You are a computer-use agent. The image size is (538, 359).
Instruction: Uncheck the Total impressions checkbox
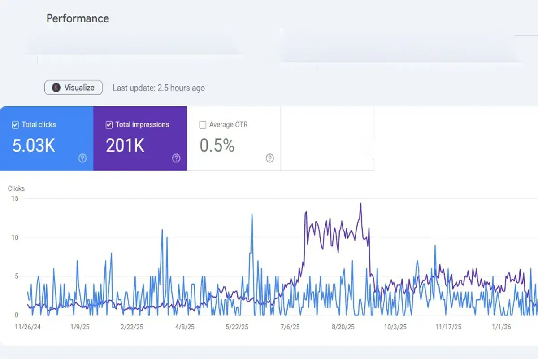pyautogui.click(x=109, y=125)
